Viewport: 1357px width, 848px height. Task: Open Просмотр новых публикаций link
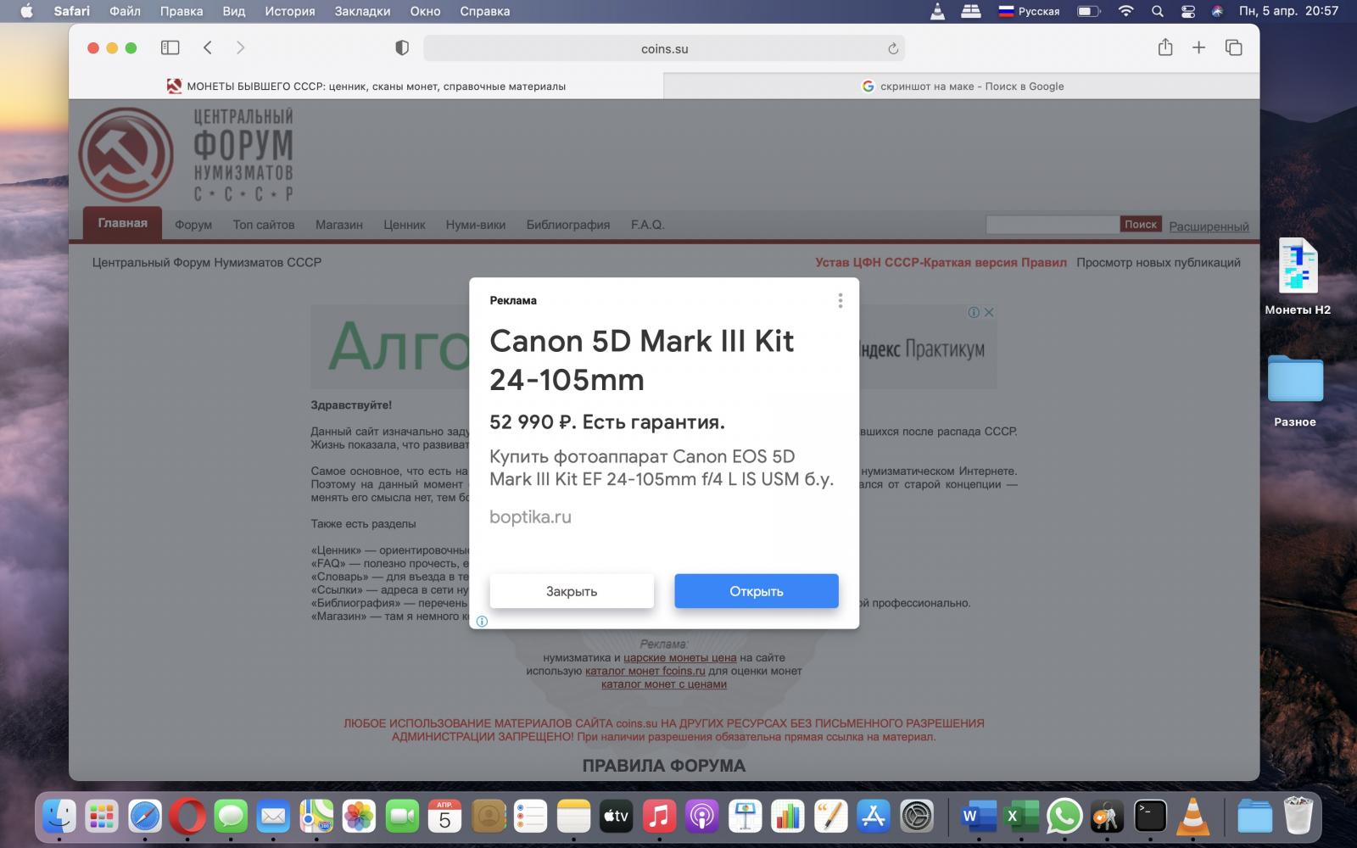click(x=1159, y=263)
